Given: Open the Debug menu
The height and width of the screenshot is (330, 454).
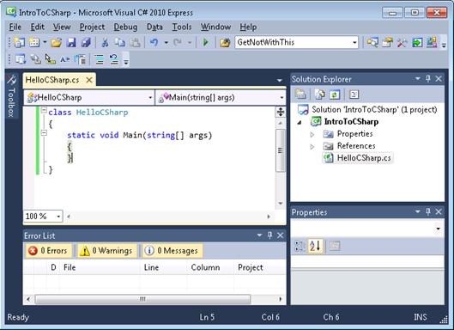Looking at the screenshot, I should 125,27.
